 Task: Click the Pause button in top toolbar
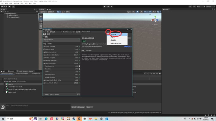(x=108, y=6)
